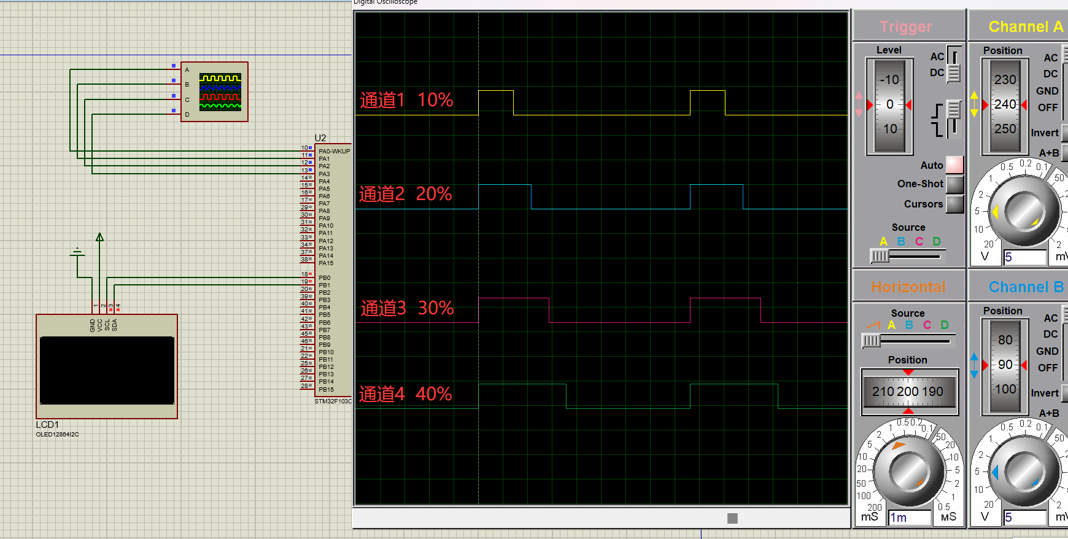
Task: Click the Channel A volts-per-division knob
Action: coord(1024,211)
